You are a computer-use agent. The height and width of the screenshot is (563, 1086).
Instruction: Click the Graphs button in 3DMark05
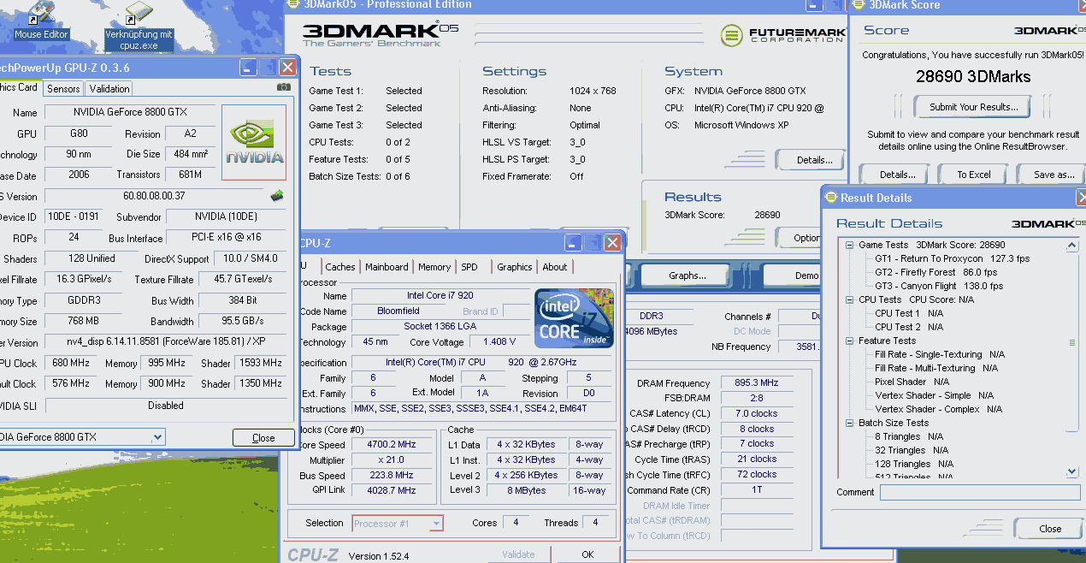click(687, 276)
